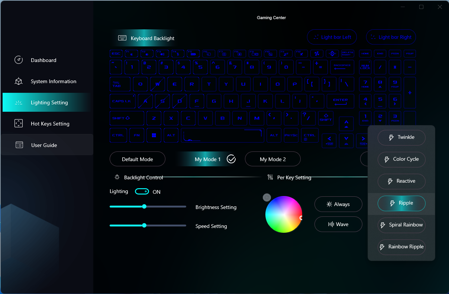Screen dimensions: 449x294
Task: Switch to Default Mode
Action: coord(138,159)
